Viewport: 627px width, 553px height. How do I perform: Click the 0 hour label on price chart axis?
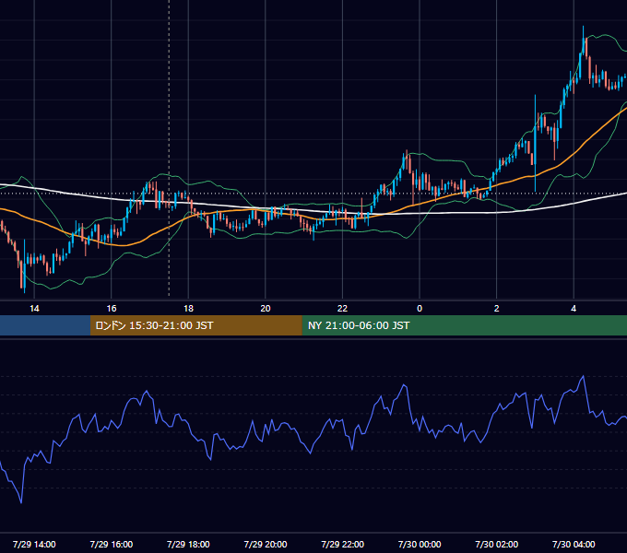(x=420, y=309)
